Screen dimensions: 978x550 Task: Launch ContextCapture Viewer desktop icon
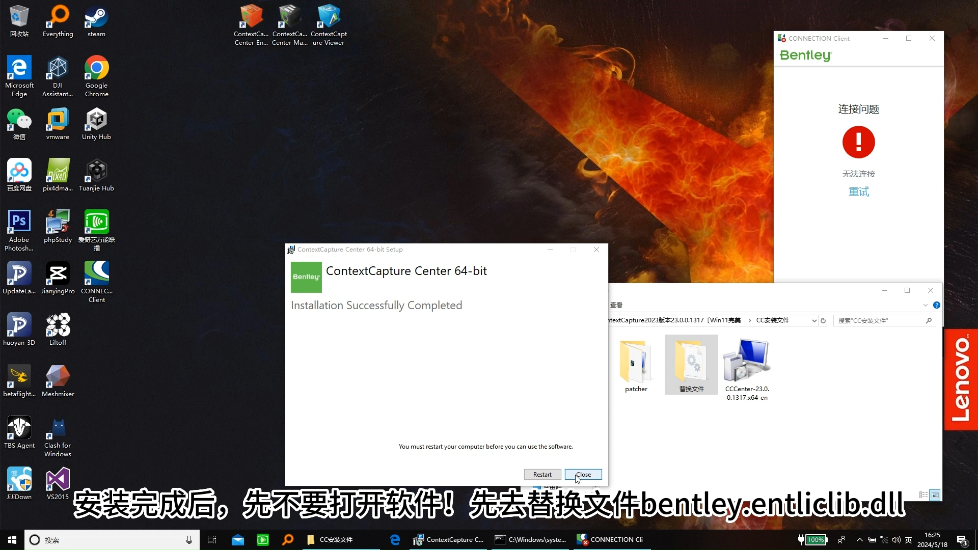[329, 25]
